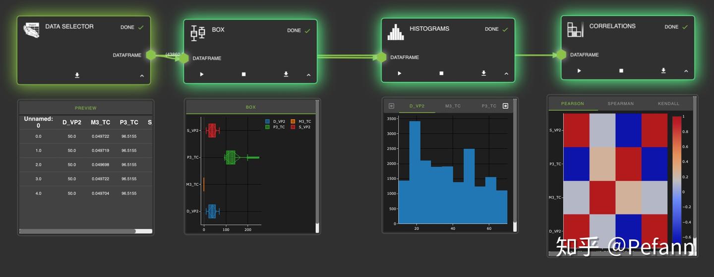Viewport: 714px width, 277px height.
Task: Stop the Correlations node
Action: click(621, 71)
